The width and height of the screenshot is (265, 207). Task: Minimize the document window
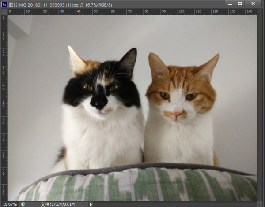[229, 4]
